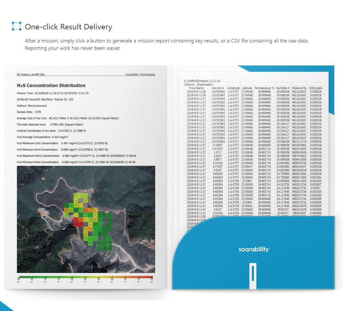Image resolution: width=343 pixels, height=311 pixels.
Task: Click the VOCs cell reading "0.031281"
Action: [x=316, y=177]
